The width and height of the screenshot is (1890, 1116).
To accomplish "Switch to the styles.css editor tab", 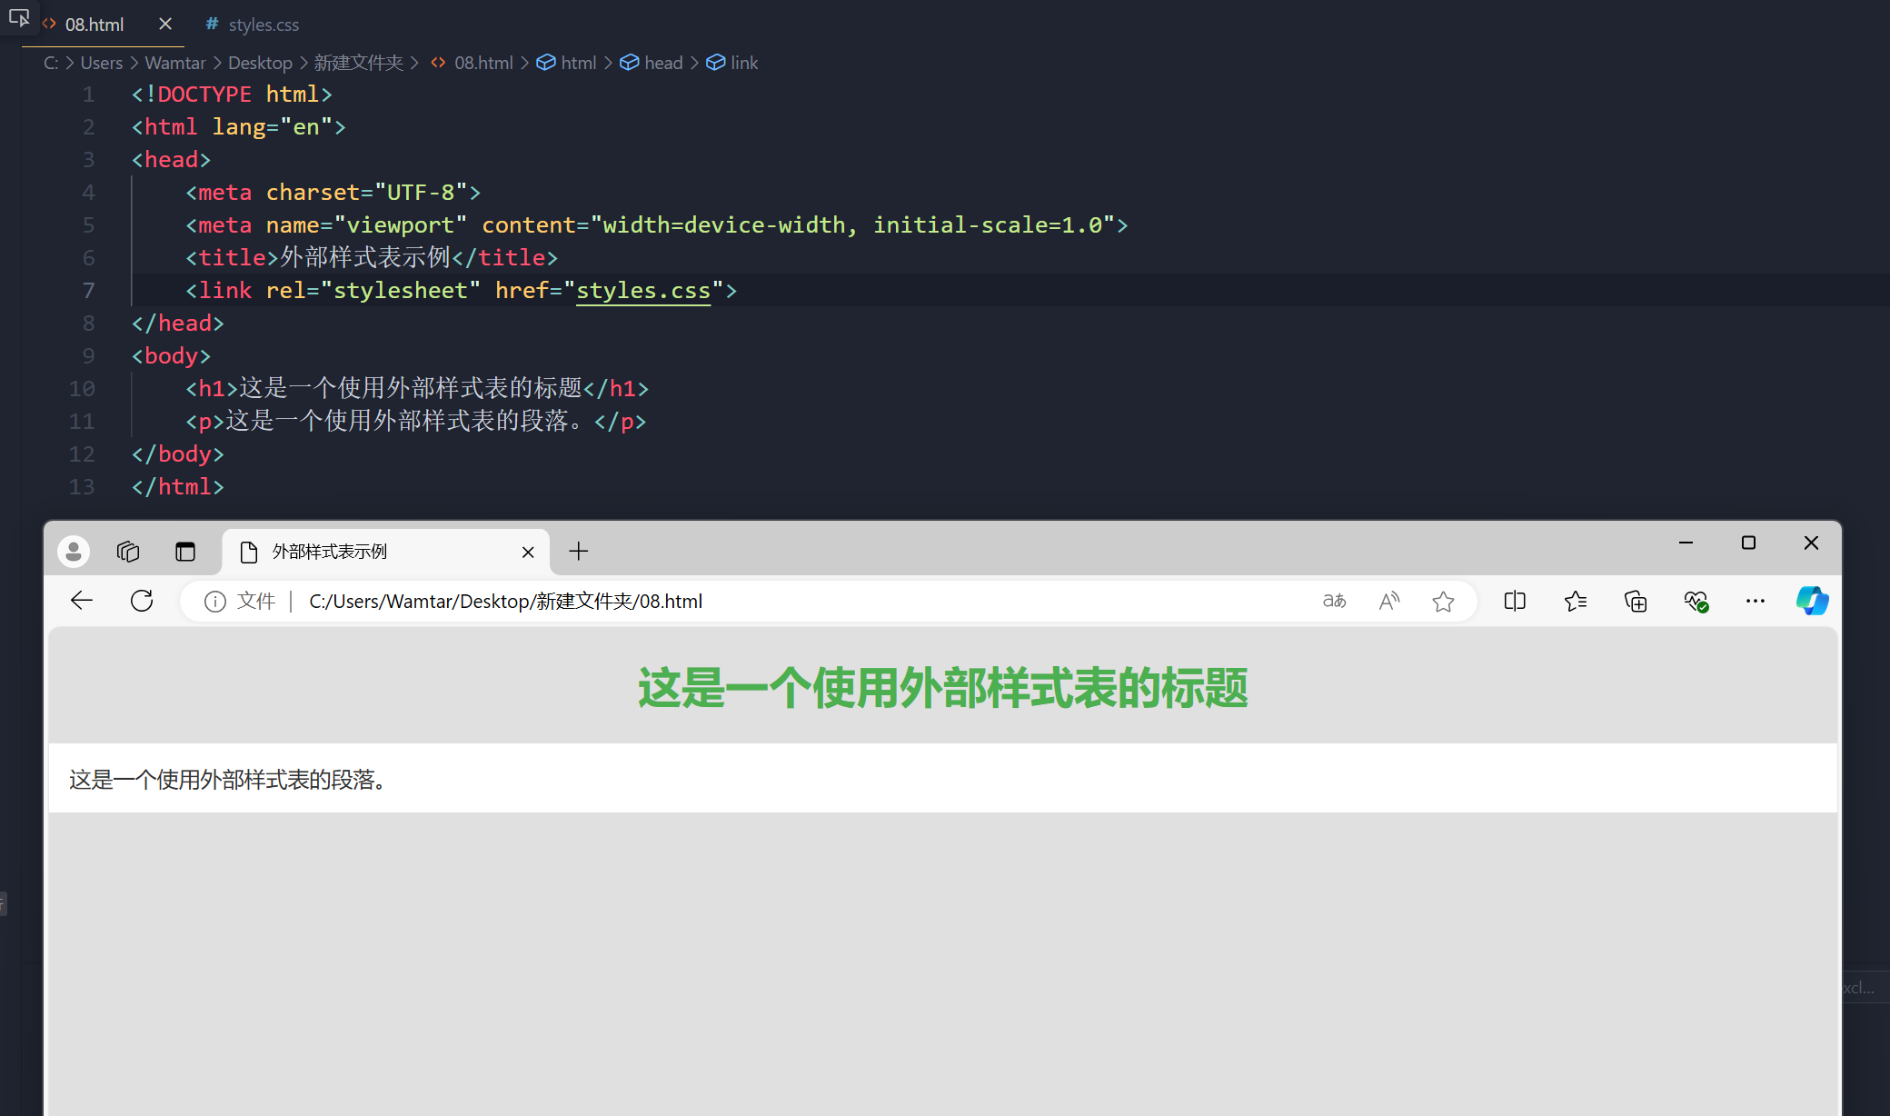I will 263,25.
